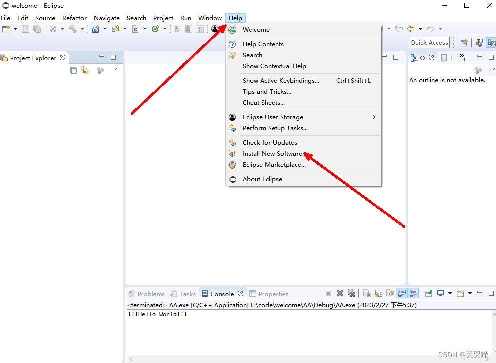Click the Collapse All icon in Project Explorer
Image resolution: width=496 pixels, height=363 pixels.
74,70
